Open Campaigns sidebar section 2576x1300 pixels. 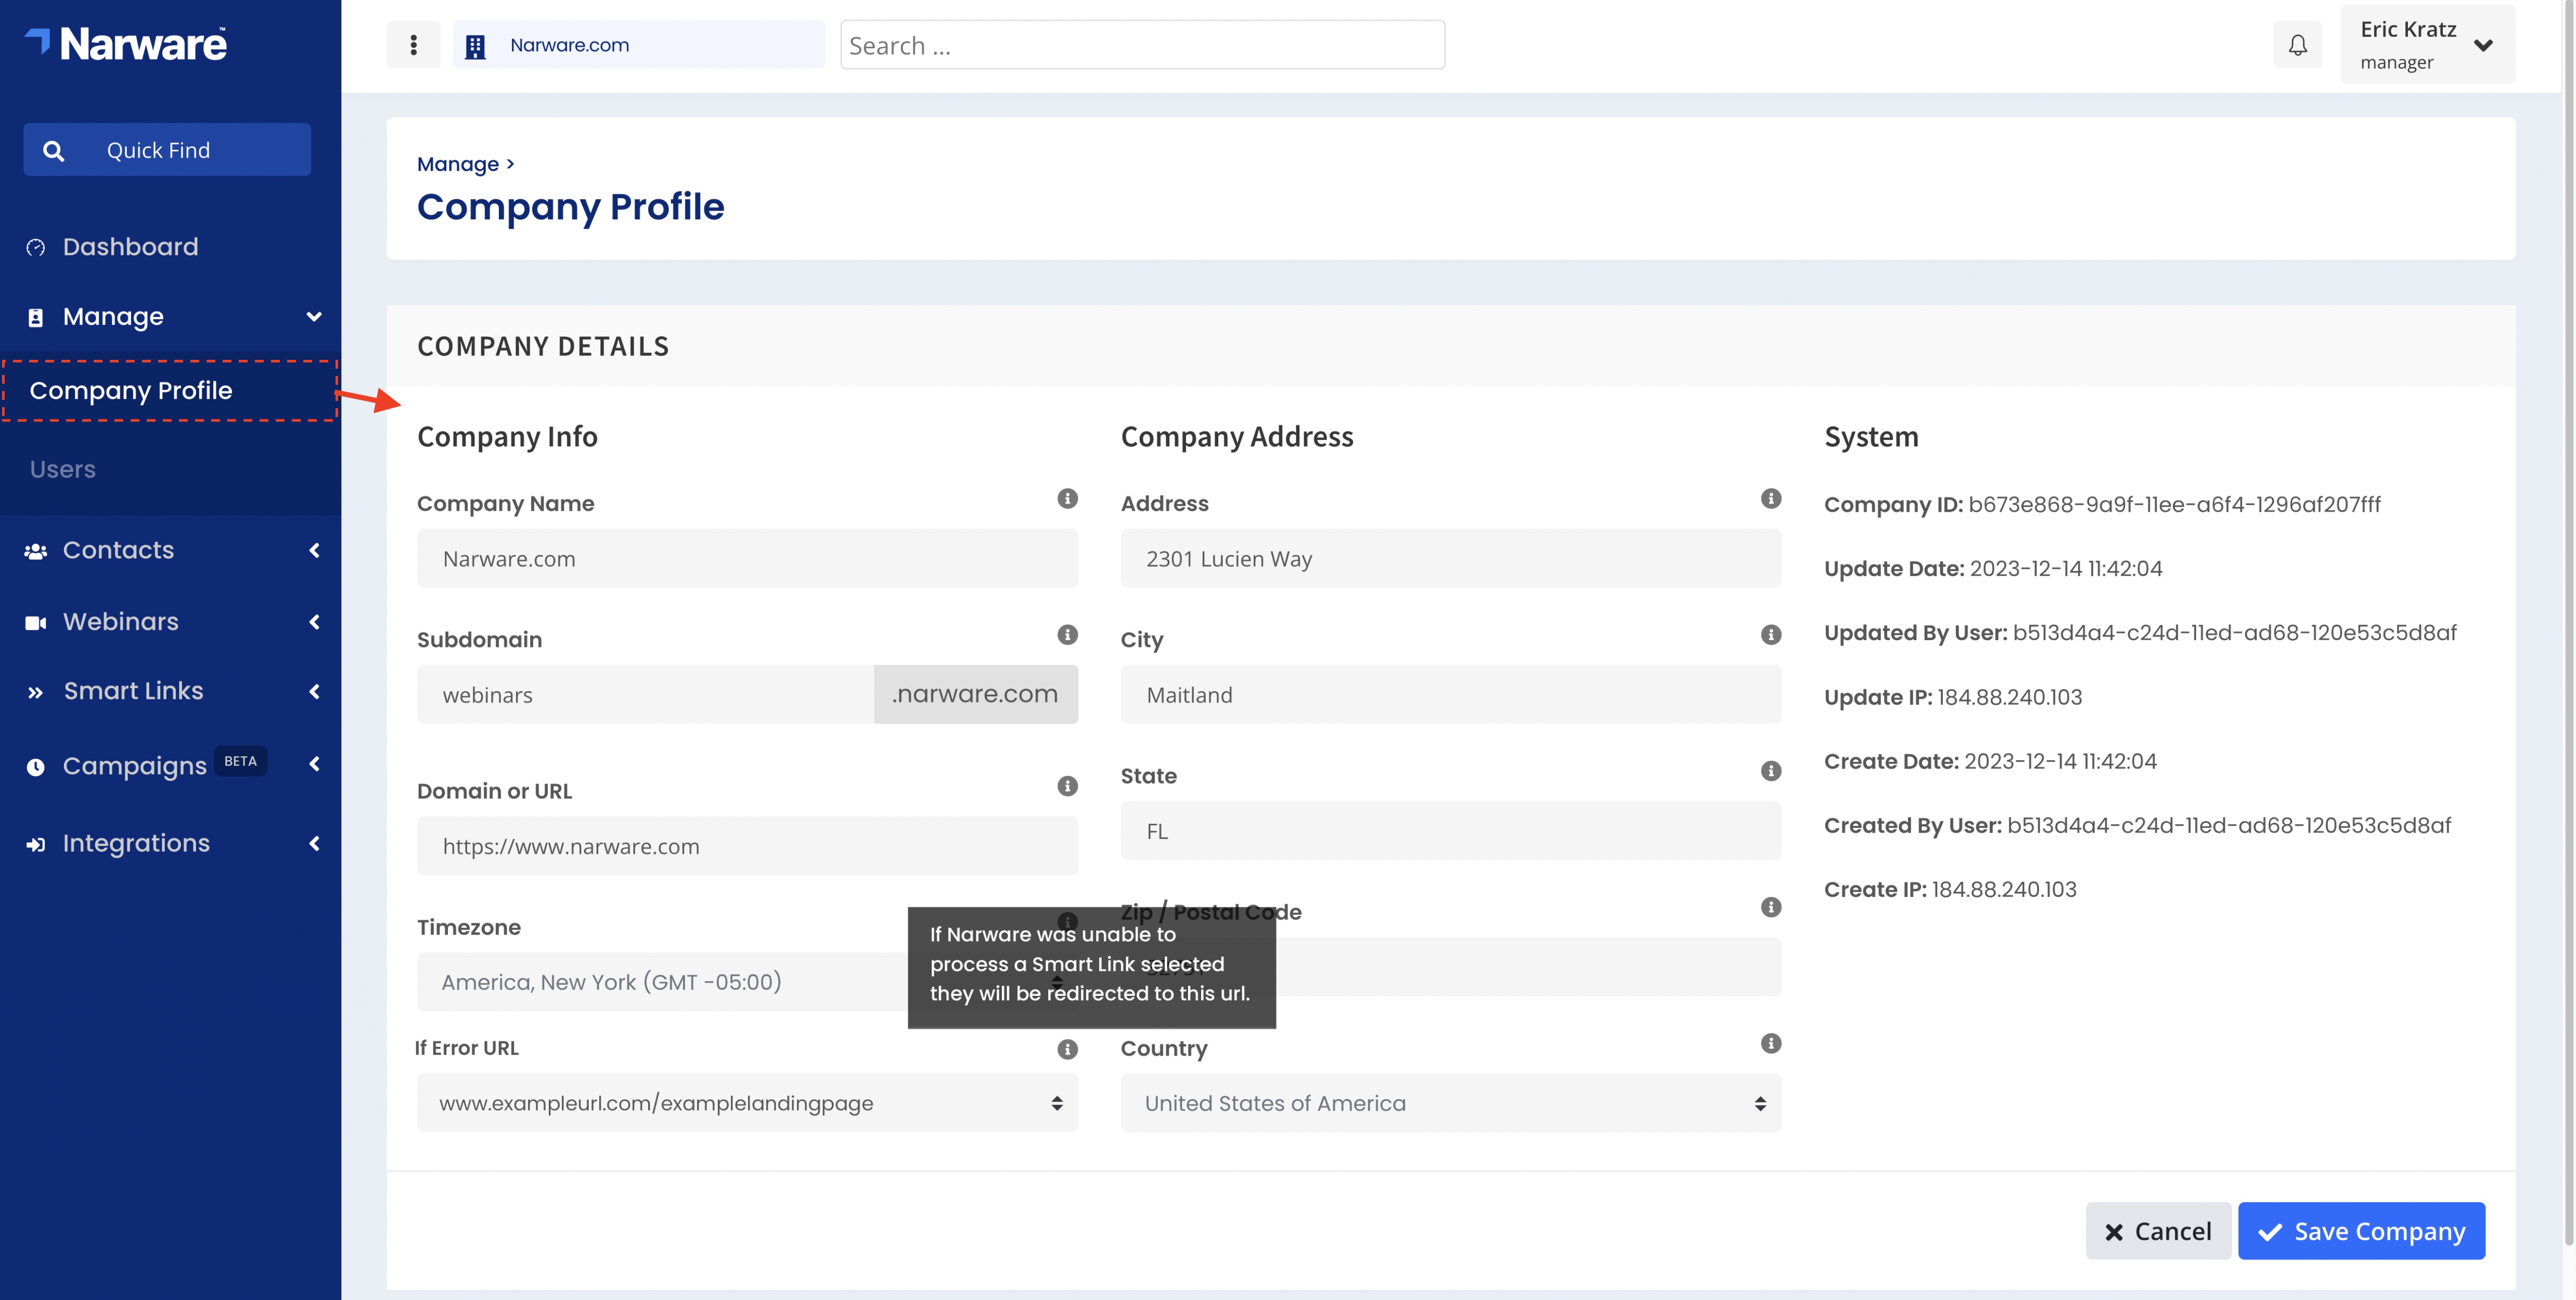[x=134, y=766]
